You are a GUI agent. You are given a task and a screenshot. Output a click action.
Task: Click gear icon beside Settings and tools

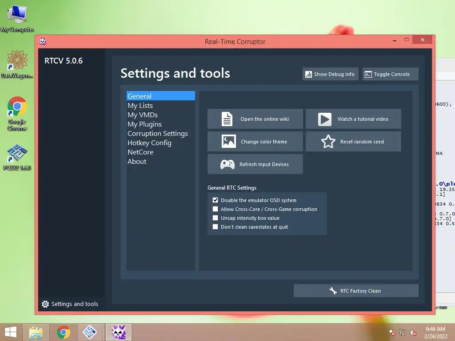click(45, 304)
